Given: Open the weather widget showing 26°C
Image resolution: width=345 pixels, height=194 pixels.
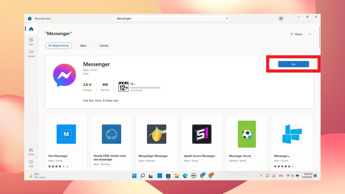Looking at the screenshot, I should click(37, 175).
